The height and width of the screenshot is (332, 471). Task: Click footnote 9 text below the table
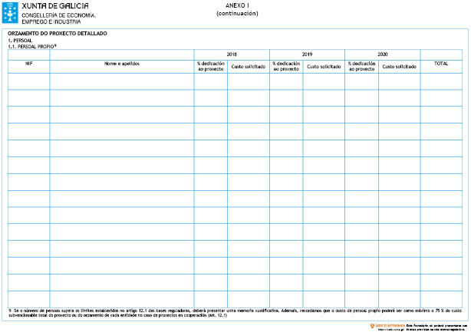(x=235, y=313)
